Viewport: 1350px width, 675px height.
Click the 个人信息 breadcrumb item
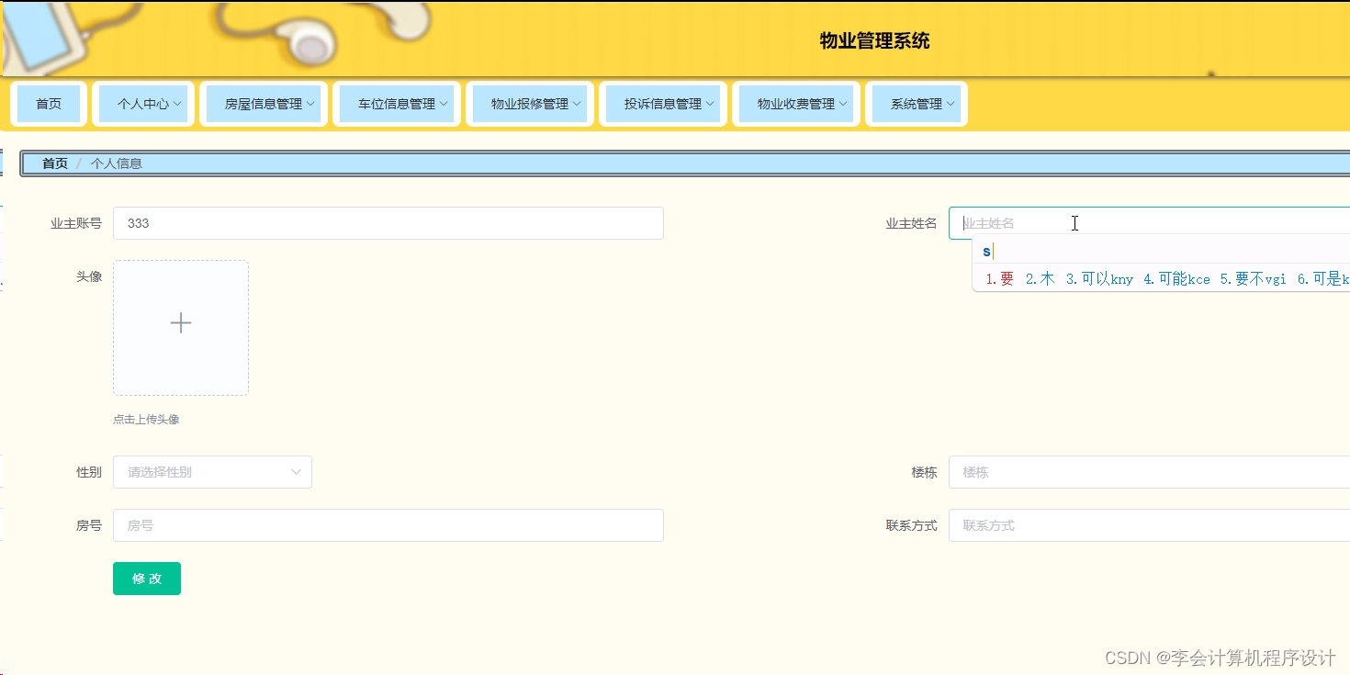pos(116,163)
